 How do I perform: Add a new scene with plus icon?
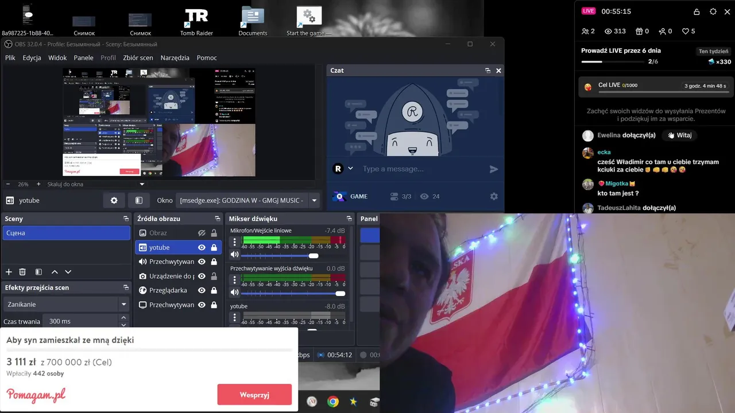(x=9, y=272)
